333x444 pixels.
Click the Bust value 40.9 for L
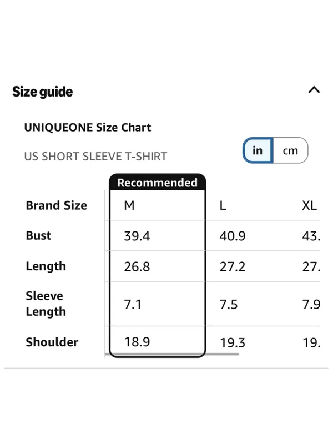coord(233,236)
